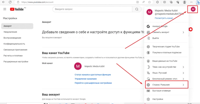Viewport: 200px width, 104px height.
Task: Toggle split screen icon in browser toolbar
Action: (x=165, y=2)
